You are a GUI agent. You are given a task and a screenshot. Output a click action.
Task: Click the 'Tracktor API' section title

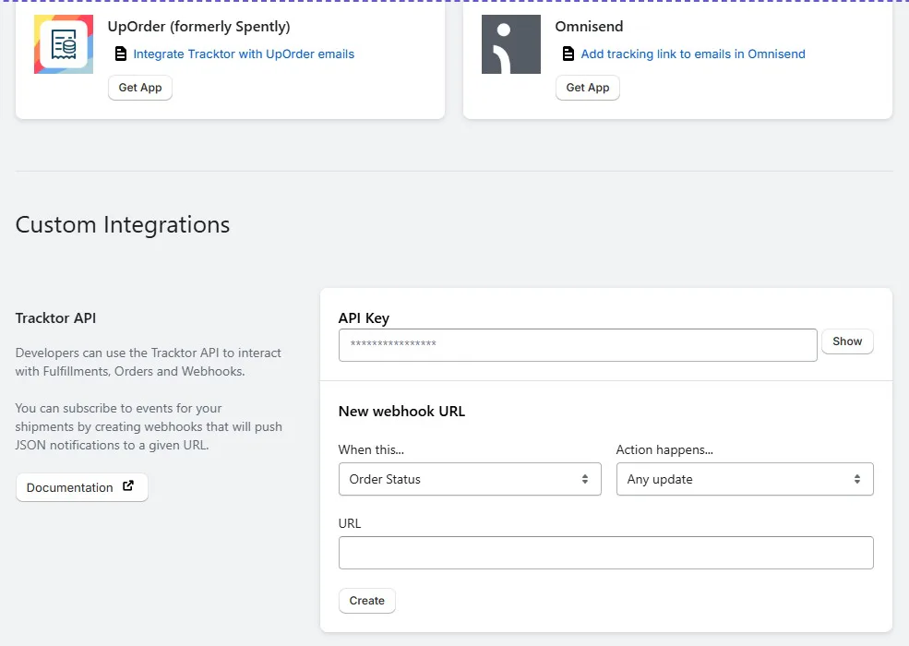click(55, 317)
